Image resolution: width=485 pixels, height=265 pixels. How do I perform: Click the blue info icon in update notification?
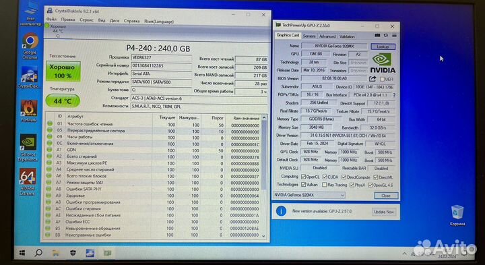[281, 211]
